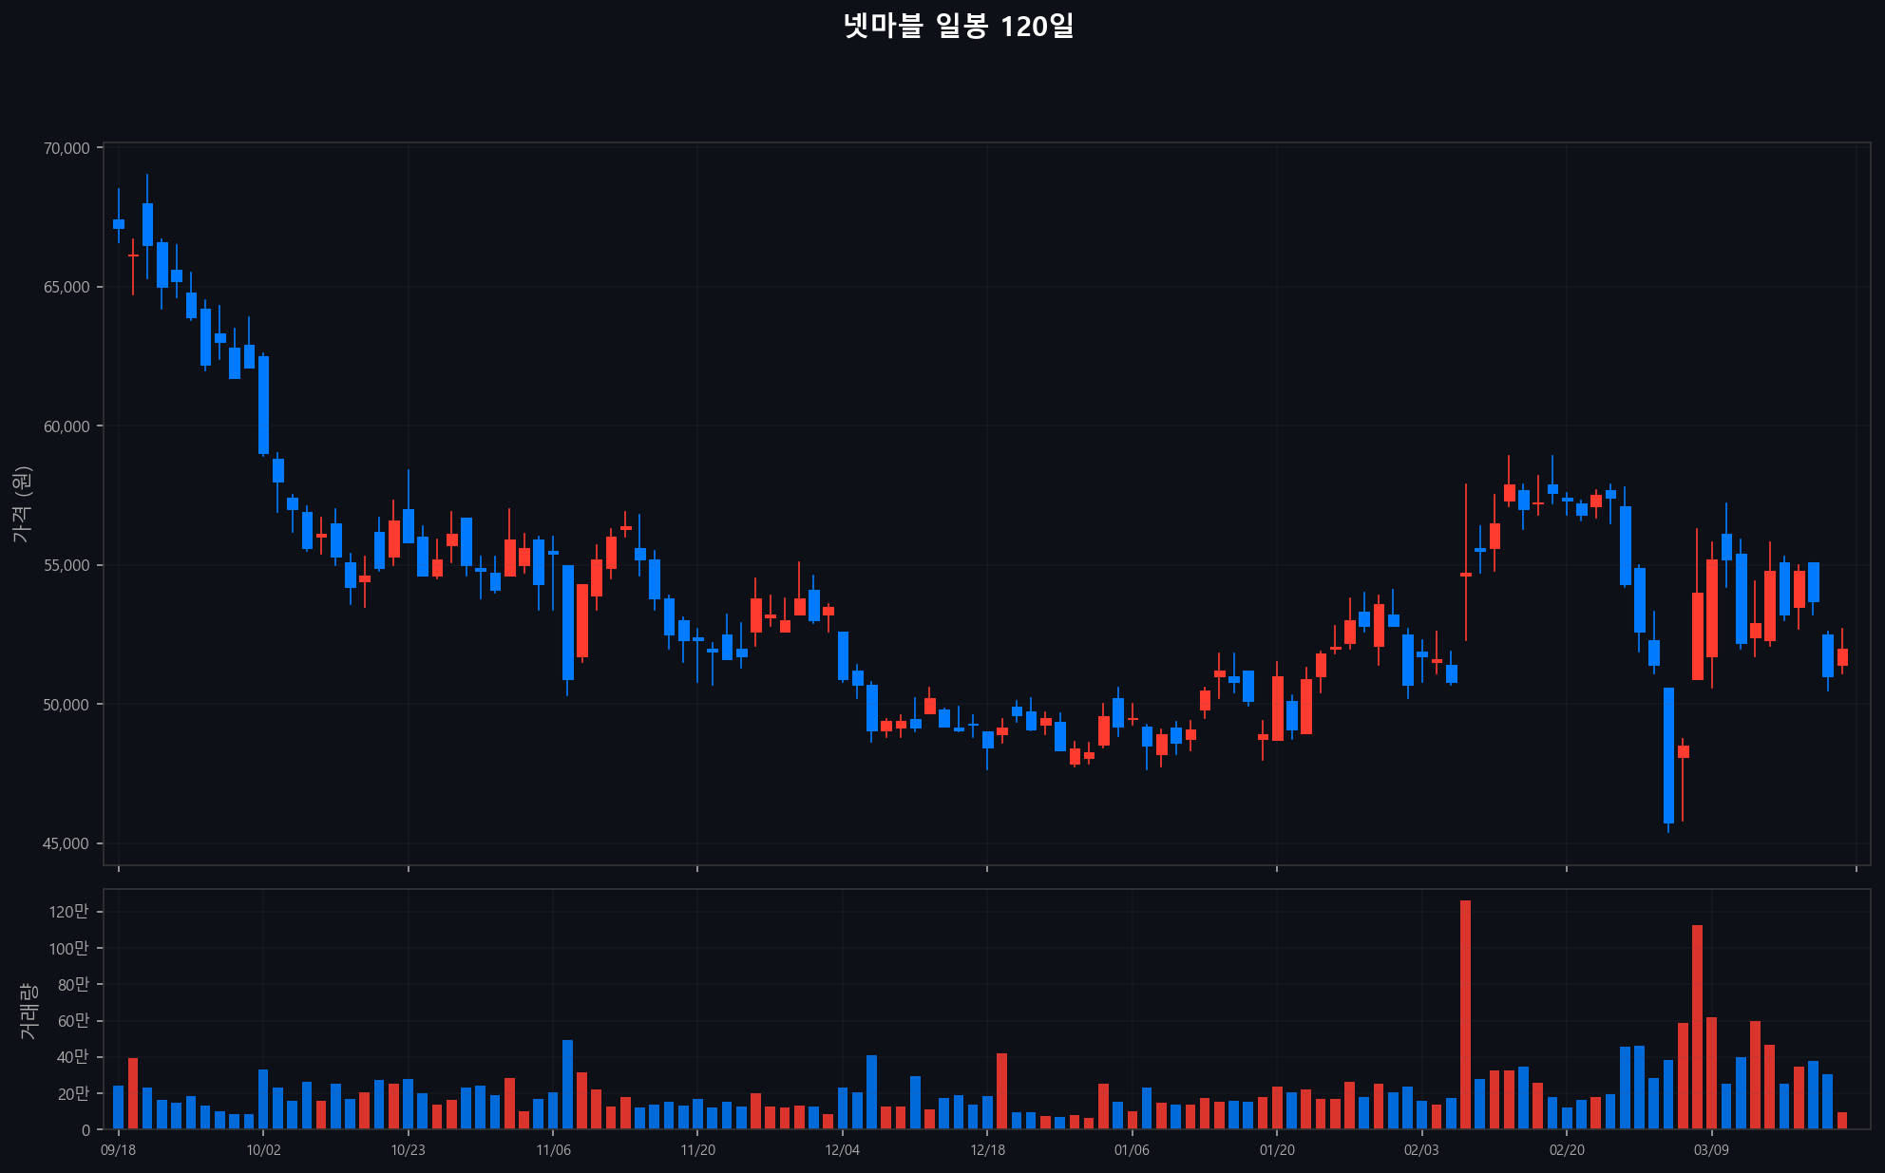Click the 03/09 date label
Image resolution: width=1885 pixels, height=1173 pixels.
(1711, 1150)
